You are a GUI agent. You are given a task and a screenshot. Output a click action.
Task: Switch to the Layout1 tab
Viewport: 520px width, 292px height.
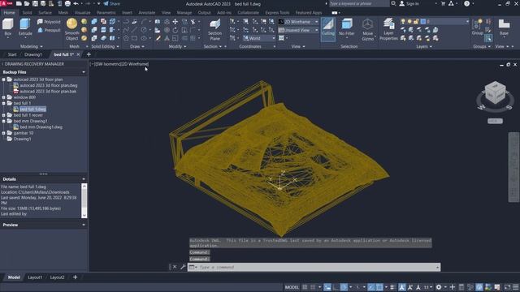35,277
